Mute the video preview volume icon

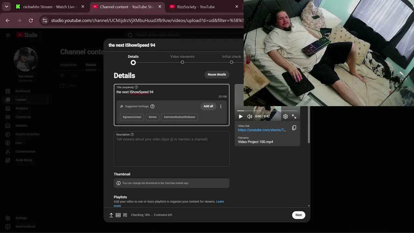250,116
